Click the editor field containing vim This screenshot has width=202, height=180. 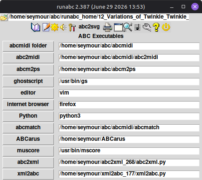click(129, 93)
